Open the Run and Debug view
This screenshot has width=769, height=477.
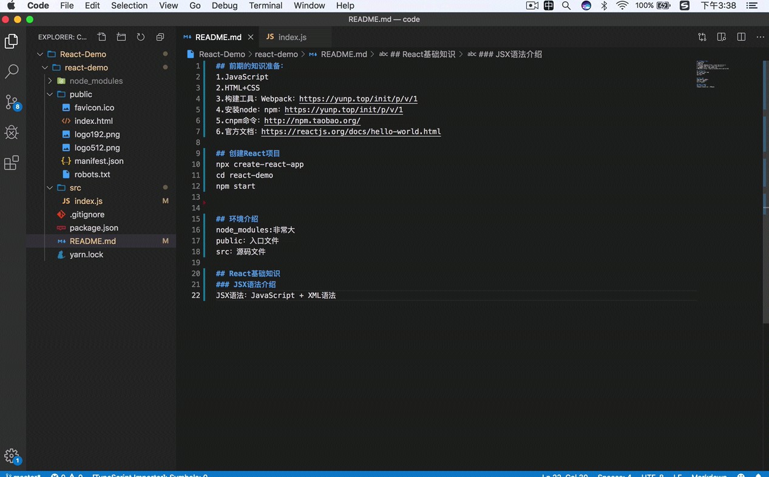pyautogui.click(x=12, y=132)
